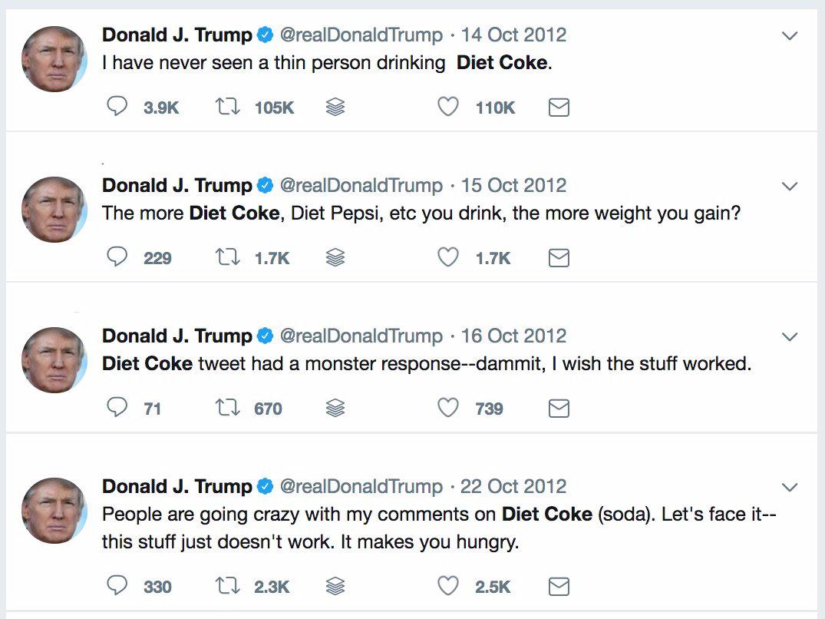Expand the dropdown chevron on 22 Oct tweet
Viewport: 825px width, 619px height.
click(x=789, y=487)
